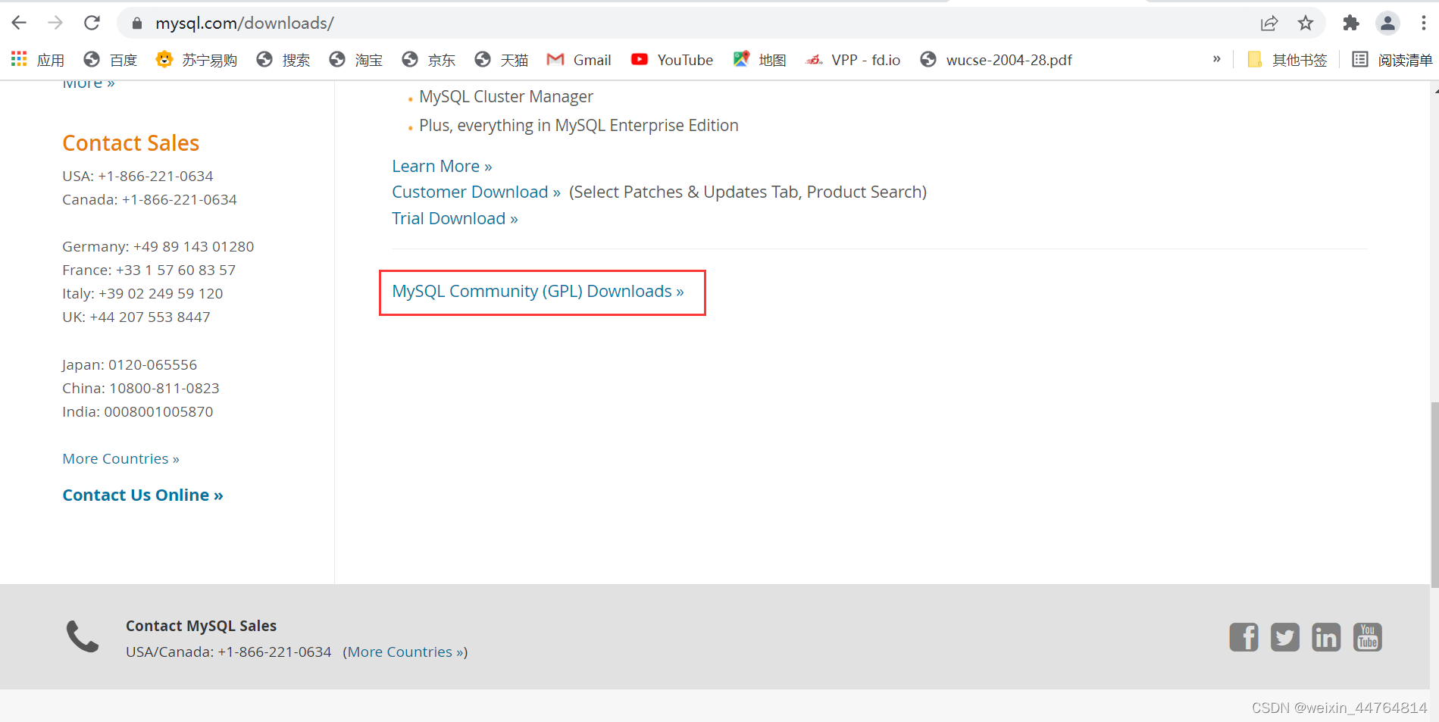
Task: Open the 阅读清单 reading list
Action: [1393, 60]
